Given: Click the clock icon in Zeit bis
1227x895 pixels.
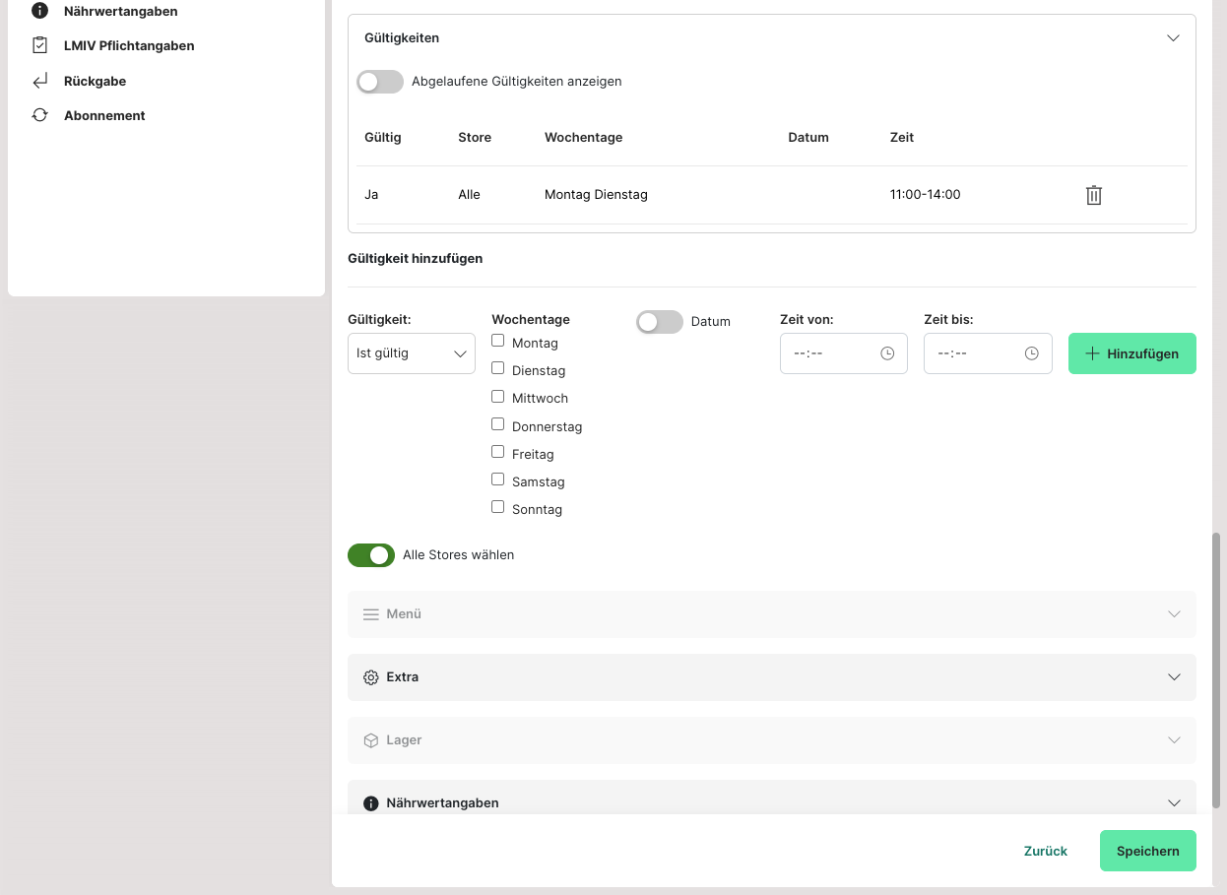Looking at the screenshot, I should coord(1031,353).
